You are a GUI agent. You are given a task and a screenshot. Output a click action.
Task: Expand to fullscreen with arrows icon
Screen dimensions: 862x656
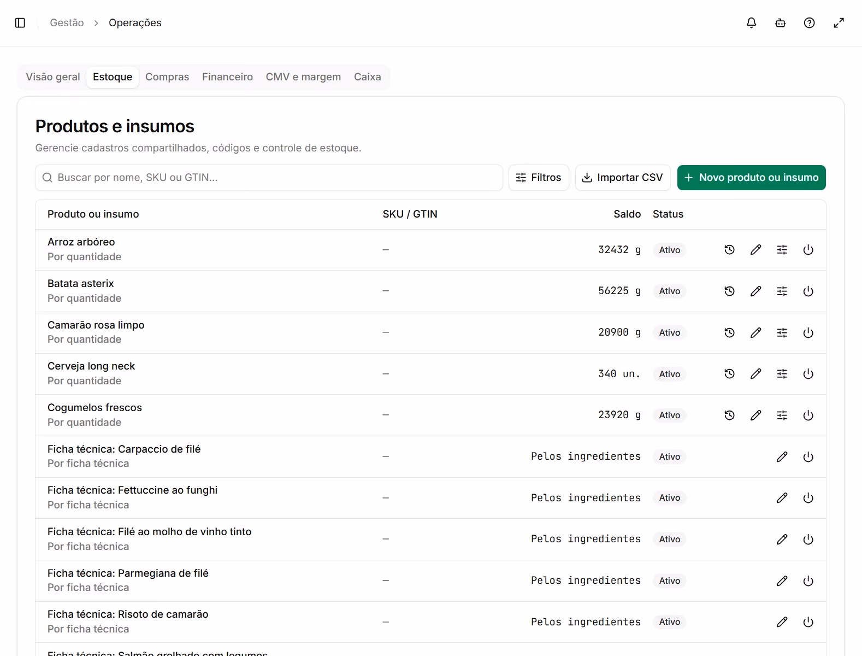point(839,23)
